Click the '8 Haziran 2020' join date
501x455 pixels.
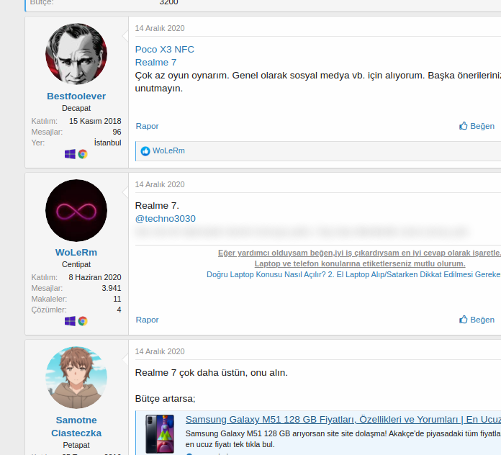point(95,277)
